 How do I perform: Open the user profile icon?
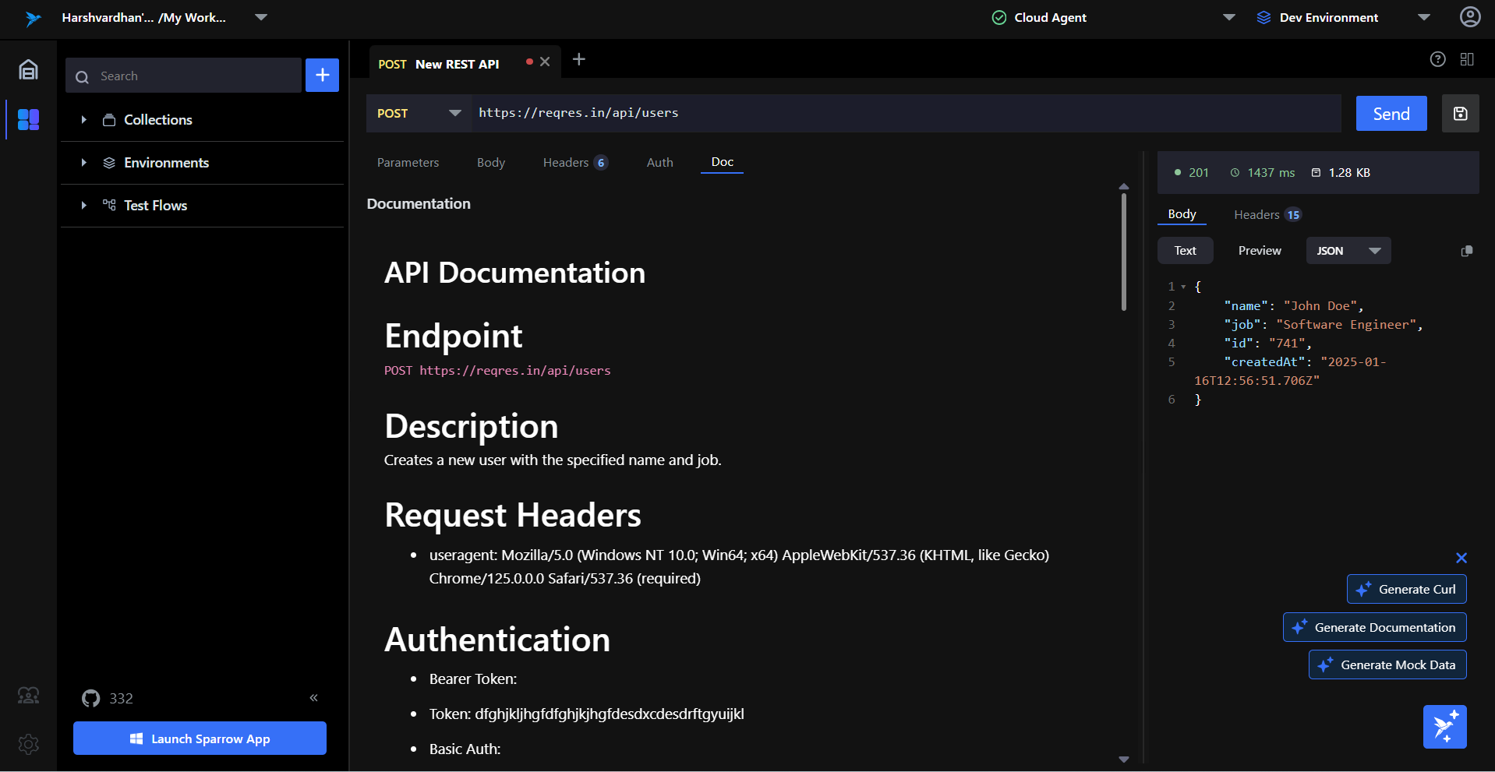coord(1469,17)
